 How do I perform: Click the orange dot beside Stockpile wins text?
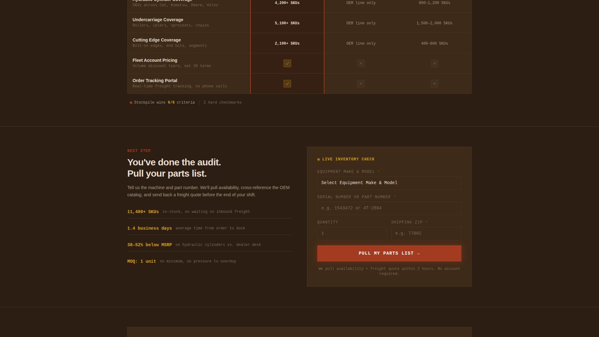131,102
